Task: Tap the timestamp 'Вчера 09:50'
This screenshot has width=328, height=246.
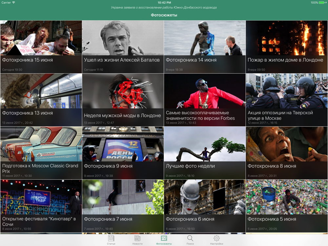Action: coord(256,70)
